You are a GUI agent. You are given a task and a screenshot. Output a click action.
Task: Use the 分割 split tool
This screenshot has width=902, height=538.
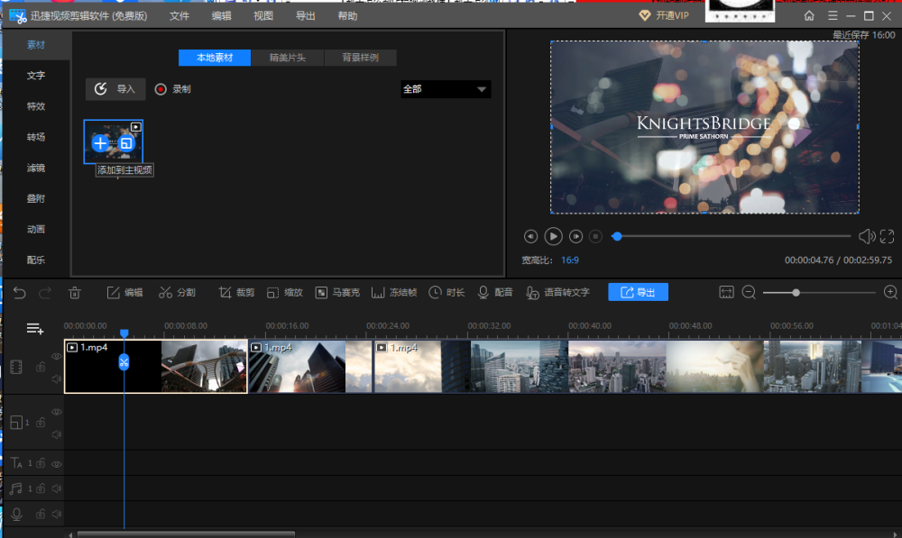coord(177,293)
